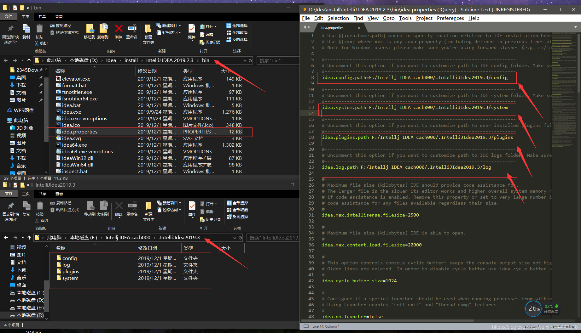Open File menu in Sublime Text
The width and height of the screenshot is (581, 333).
click(306, 18)
